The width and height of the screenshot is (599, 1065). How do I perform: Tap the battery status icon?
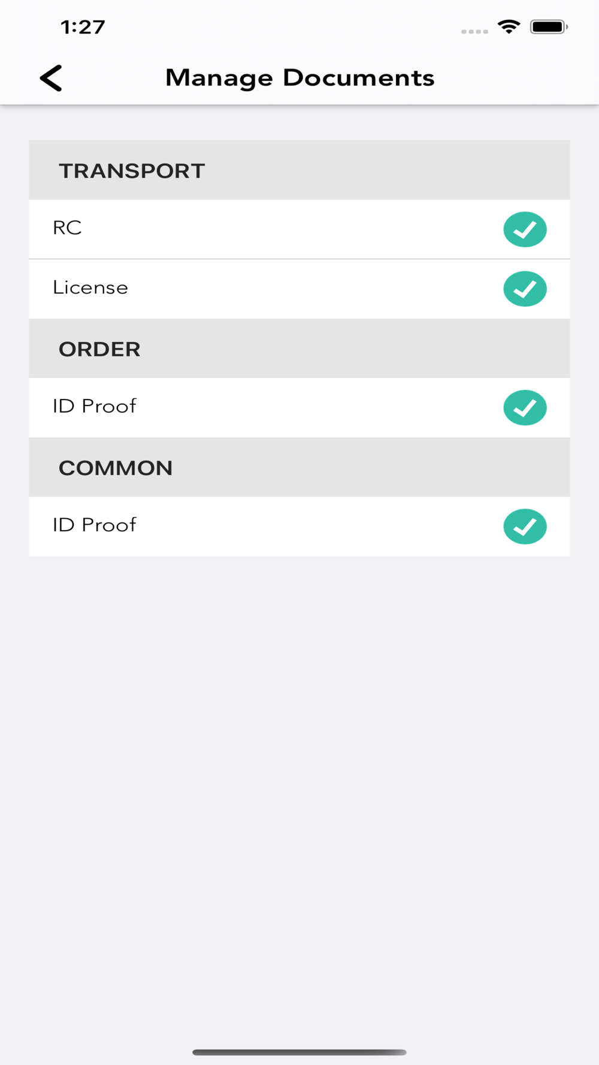click(x=548, y=27)
